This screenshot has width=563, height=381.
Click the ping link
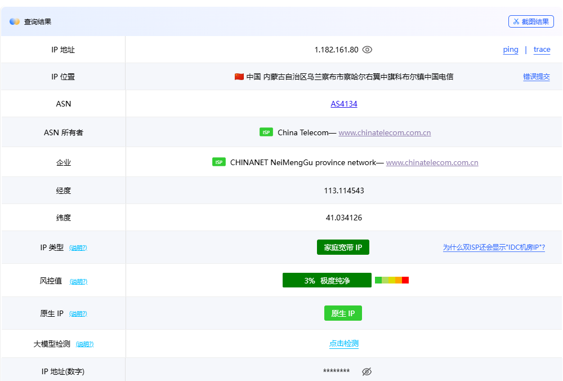tap(511, 50)
